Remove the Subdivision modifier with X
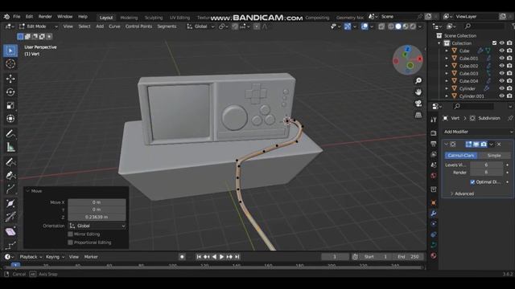The image size is (515, 289). coord(499,144)
